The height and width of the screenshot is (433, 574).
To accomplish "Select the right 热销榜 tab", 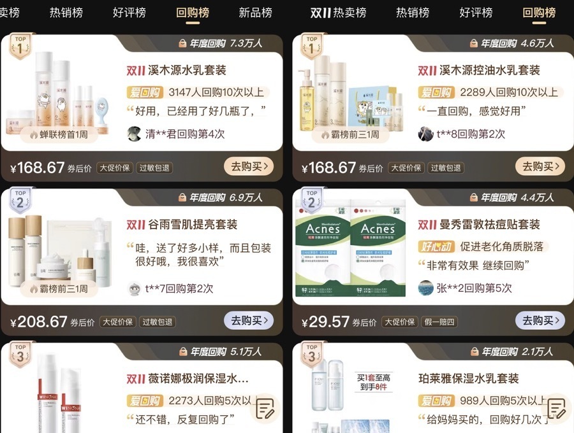I will [x=413, y=13].
